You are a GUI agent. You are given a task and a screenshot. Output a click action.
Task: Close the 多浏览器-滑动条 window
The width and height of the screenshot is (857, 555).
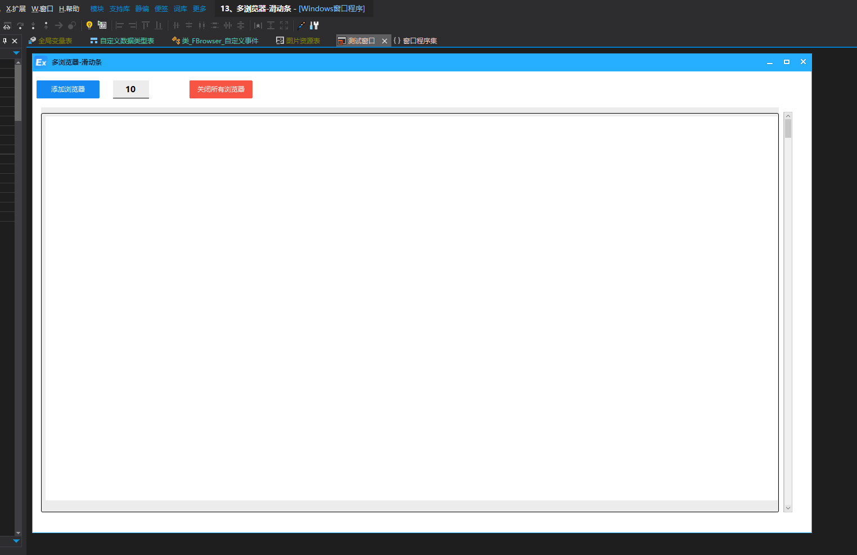[x=803, y=62]
